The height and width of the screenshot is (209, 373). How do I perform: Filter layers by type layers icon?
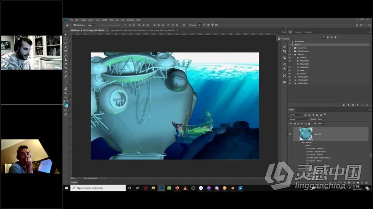tap(313, 115)
